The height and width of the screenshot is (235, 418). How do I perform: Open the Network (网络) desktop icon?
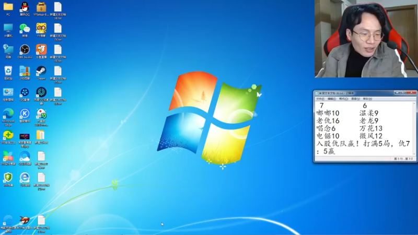click(x=8, y=51)
